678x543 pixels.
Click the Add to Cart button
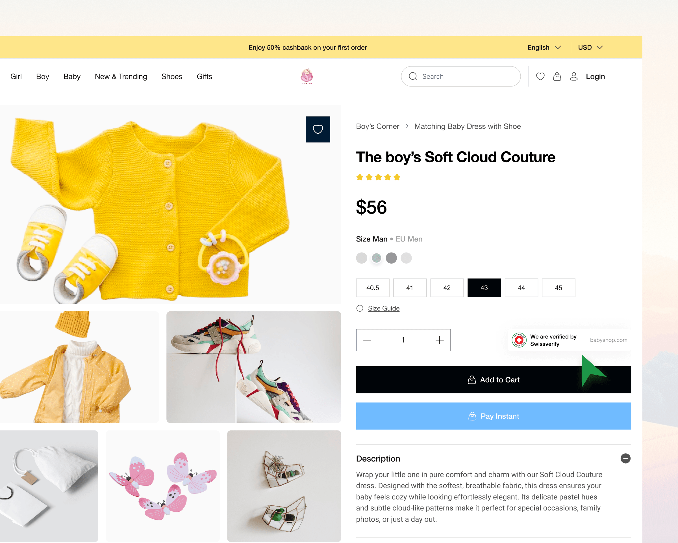tap(493, 380)
